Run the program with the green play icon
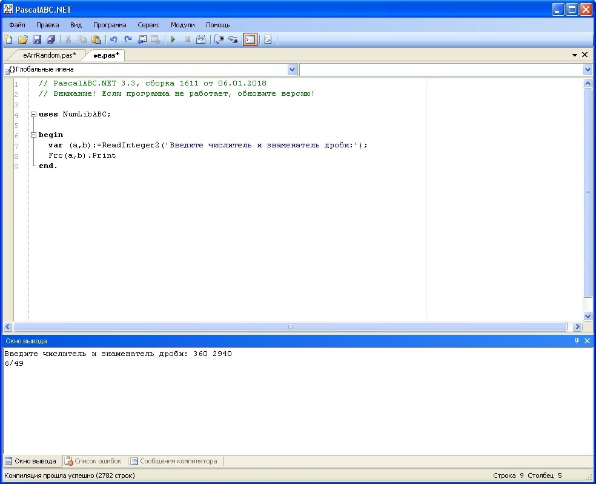The image size is (596, 484). pos(173,40)
